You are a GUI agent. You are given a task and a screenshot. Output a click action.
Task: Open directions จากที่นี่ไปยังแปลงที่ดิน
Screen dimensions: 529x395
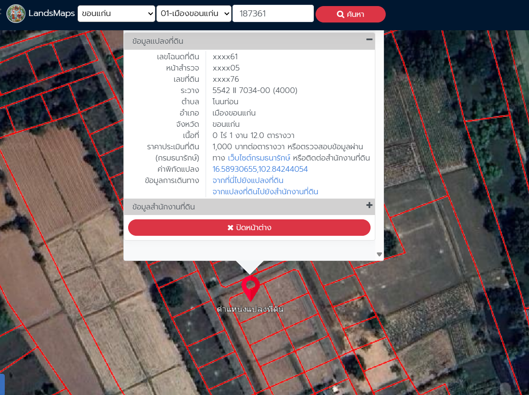pyautogui.click(x=248, y=180)
